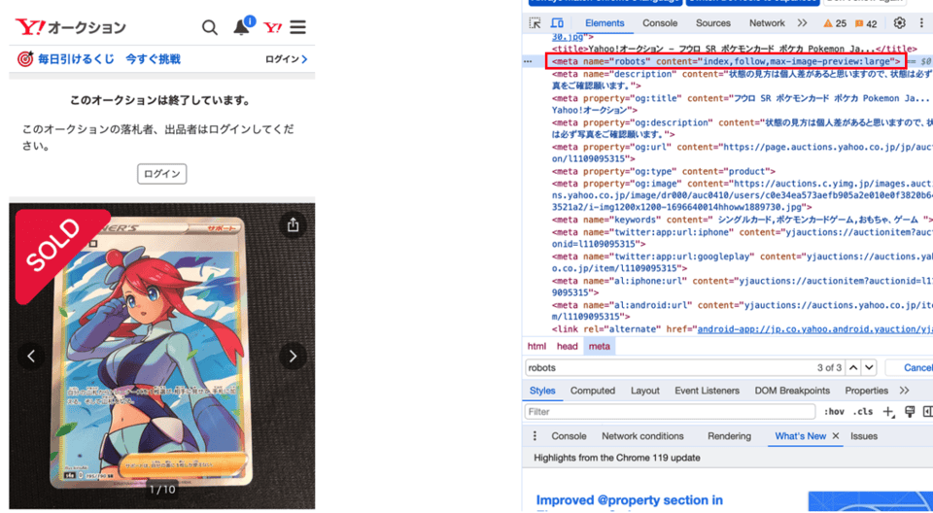
Task: Go to next search result arrow
Action: click(x=869, y=368)
